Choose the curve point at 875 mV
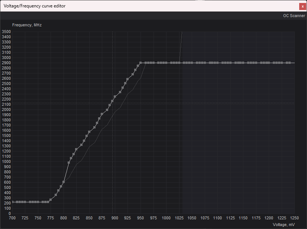 click(102, 114)
